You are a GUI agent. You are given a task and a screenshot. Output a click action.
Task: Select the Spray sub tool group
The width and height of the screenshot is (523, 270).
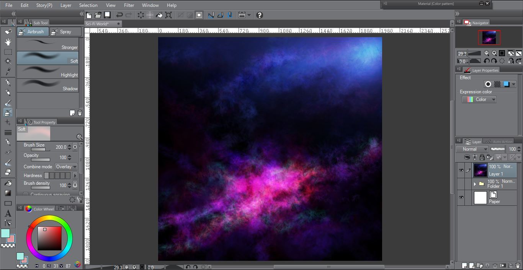(65, 32)
